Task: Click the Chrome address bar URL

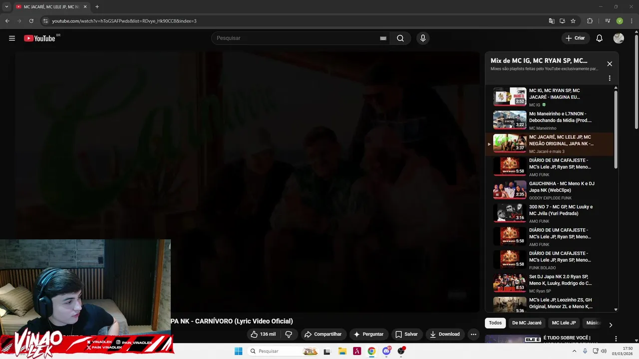Action: click(124, 21)
